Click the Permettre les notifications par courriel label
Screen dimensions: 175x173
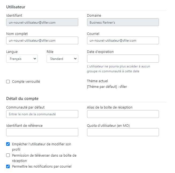[42, 167]
